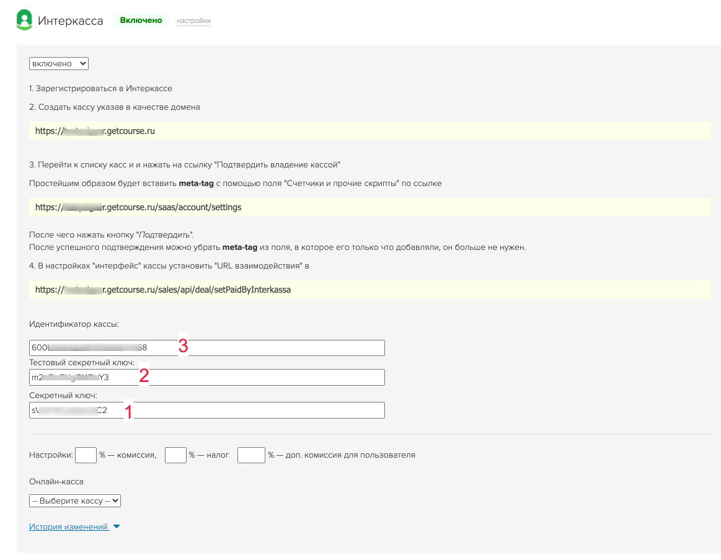
Task: Click the Интеркасса title text
Action: [x=70, y=20]
